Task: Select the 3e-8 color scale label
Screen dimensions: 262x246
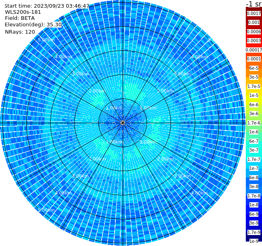Action: pyautogui.click(x=254, y=186)
